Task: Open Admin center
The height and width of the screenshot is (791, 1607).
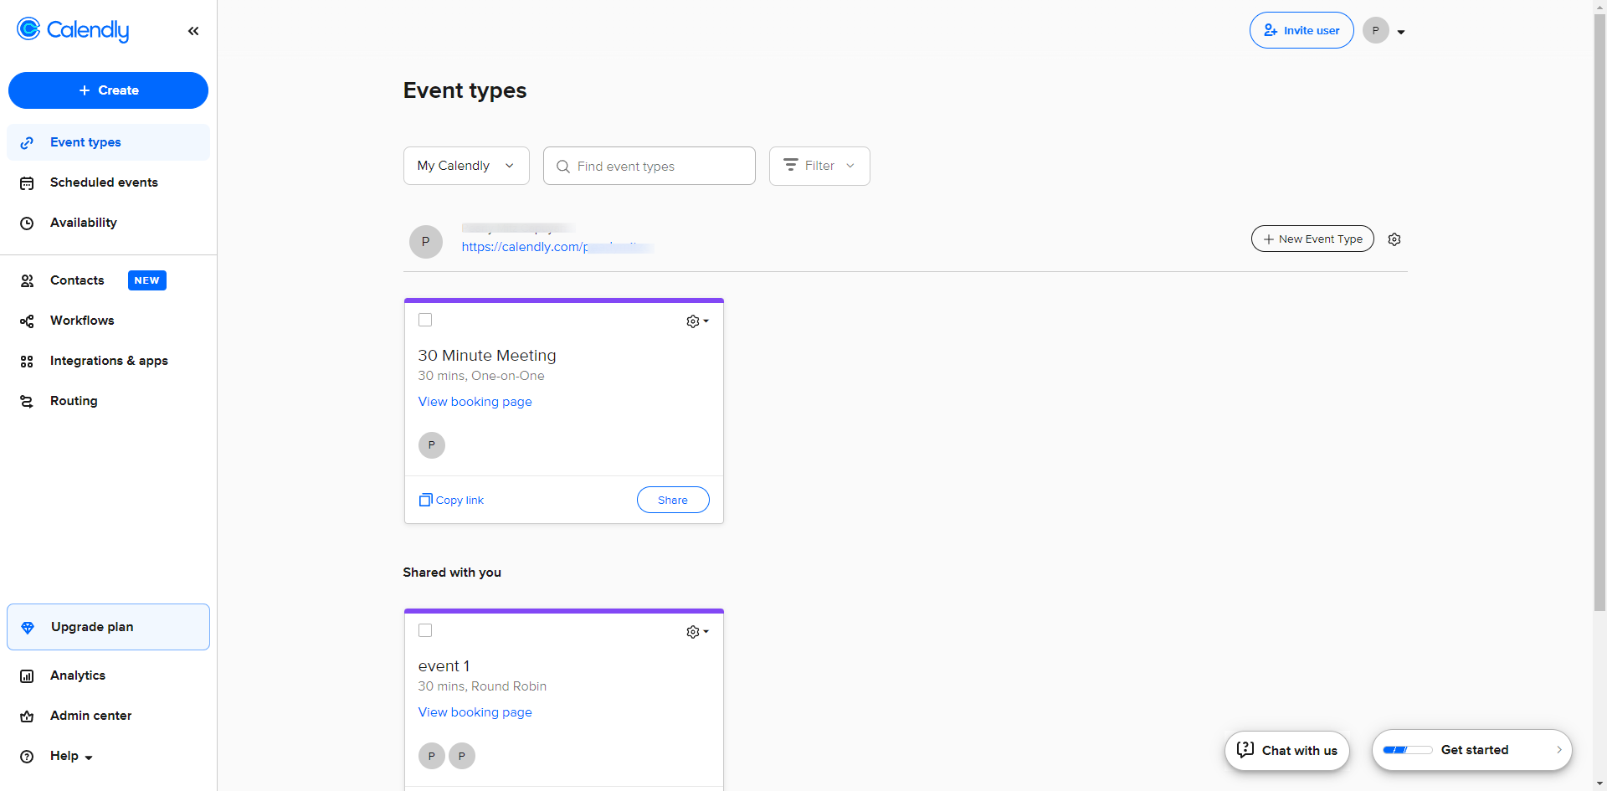Action: pos(108,716)
